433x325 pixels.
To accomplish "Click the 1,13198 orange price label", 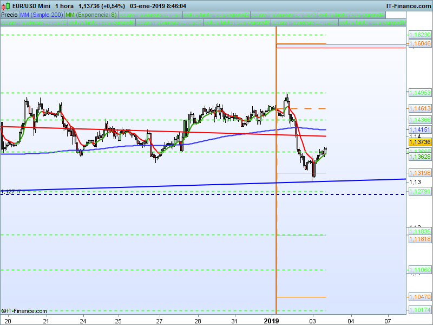I will (420, 173).
